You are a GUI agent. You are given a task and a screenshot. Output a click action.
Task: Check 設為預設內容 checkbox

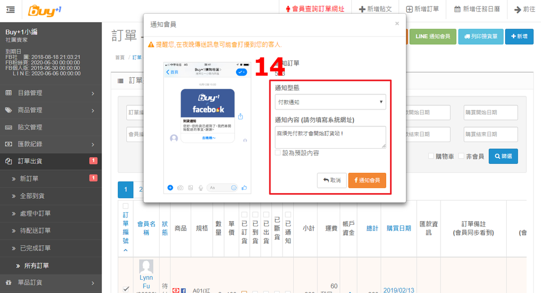coord(278,153)
